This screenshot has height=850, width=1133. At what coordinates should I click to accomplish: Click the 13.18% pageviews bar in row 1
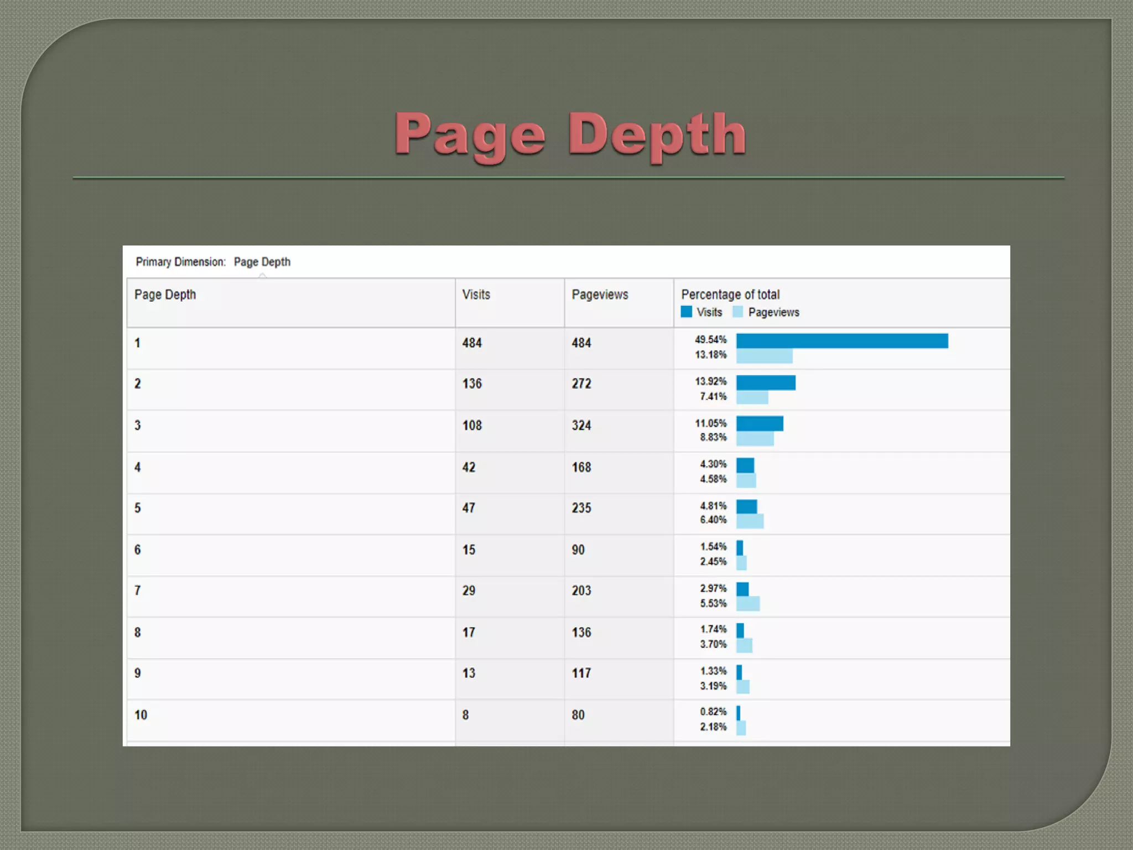pos(764,356)
